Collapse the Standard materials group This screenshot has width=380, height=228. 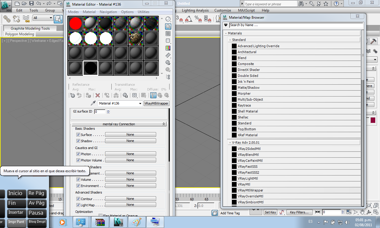(230, 40)
